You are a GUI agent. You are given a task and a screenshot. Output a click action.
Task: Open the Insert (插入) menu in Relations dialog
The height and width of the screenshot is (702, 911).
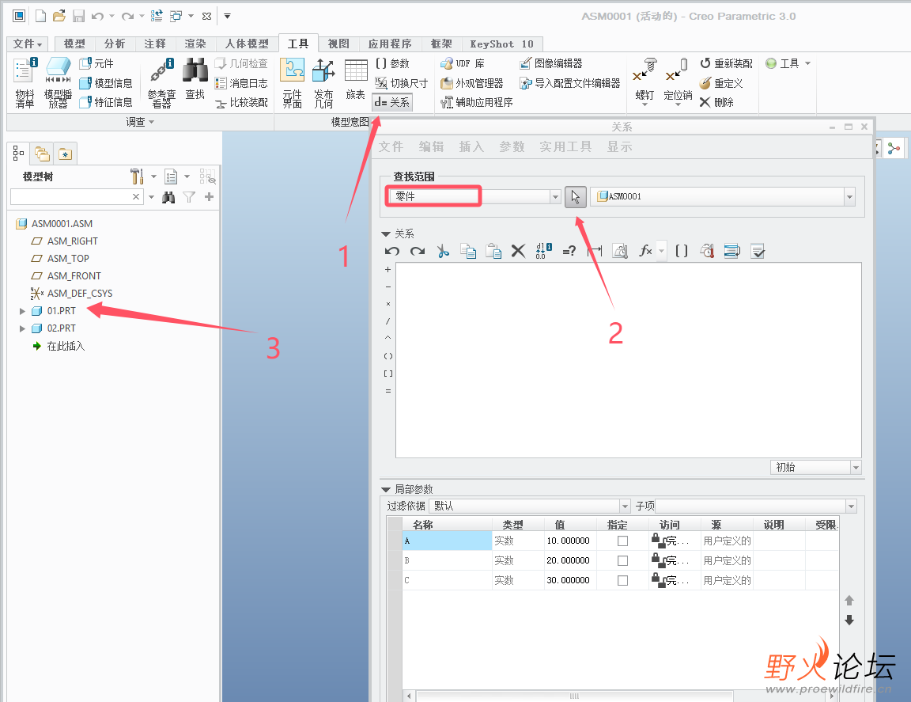471,146
